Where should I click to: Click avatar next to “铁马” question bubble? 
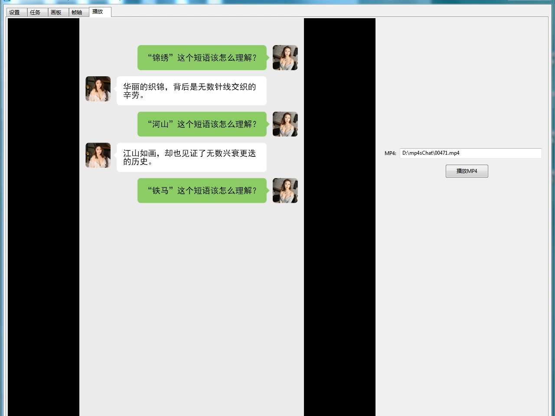point(285,190)
